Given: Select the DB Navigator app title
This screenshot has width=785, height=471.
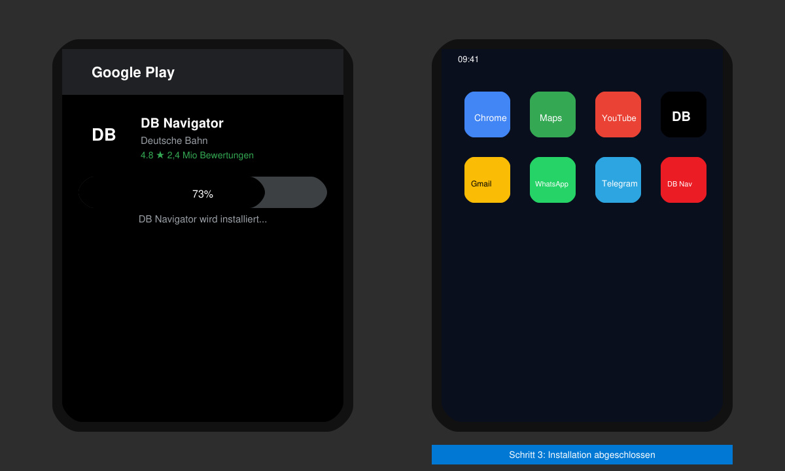Looking at the screenshot, I should click(182, 123).
